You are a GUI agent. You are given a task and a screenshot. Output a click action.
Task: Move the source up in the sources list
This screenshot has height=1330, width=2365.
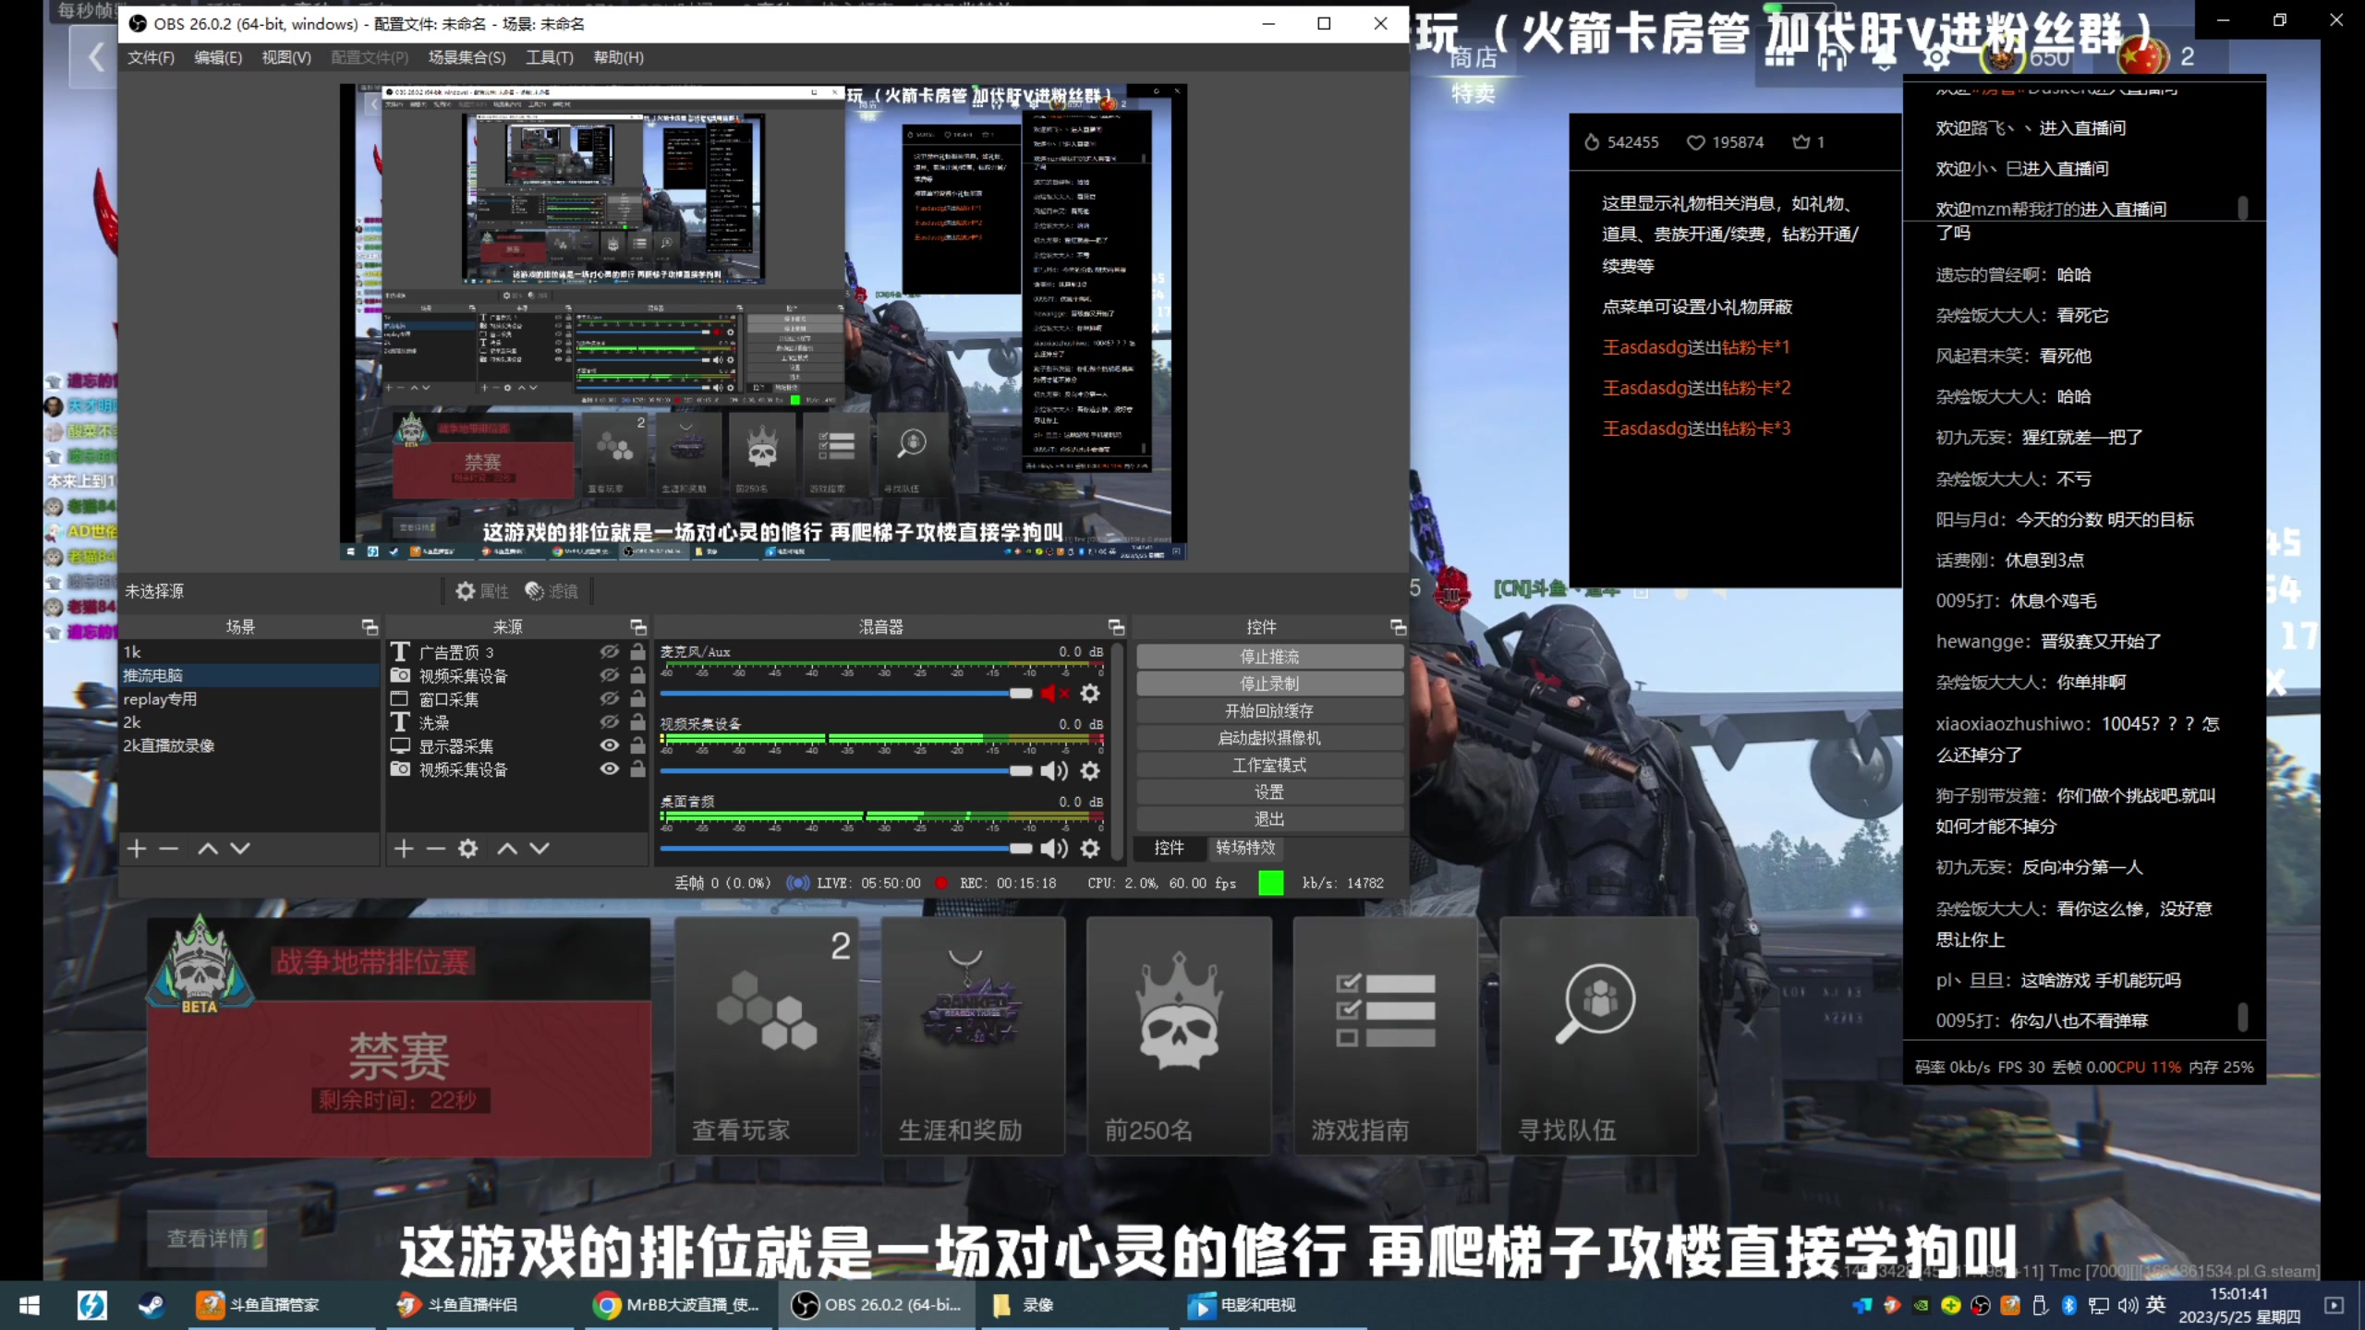tap(507, 849)
